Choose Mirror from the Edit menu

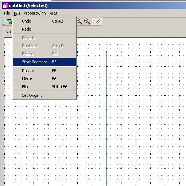pyautogui.click(x=44, y=79)
